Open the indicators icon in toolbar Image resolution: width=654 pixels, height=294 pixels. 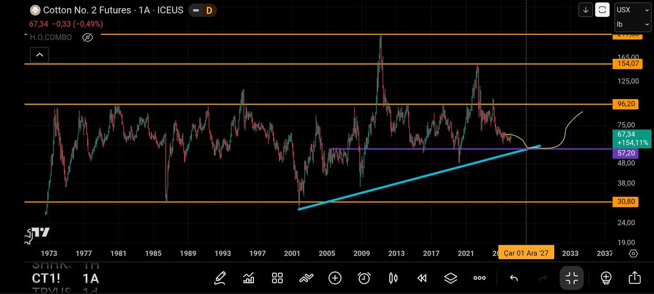(x=306, y=278)
